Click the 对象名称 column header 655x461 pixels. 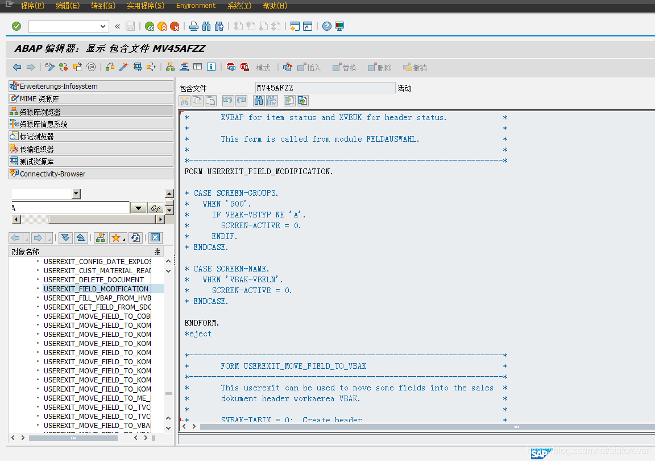point(80,252)
